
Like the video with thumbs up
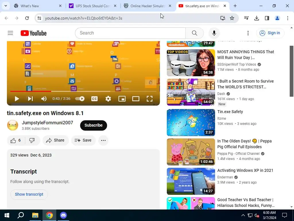point(16,140)
